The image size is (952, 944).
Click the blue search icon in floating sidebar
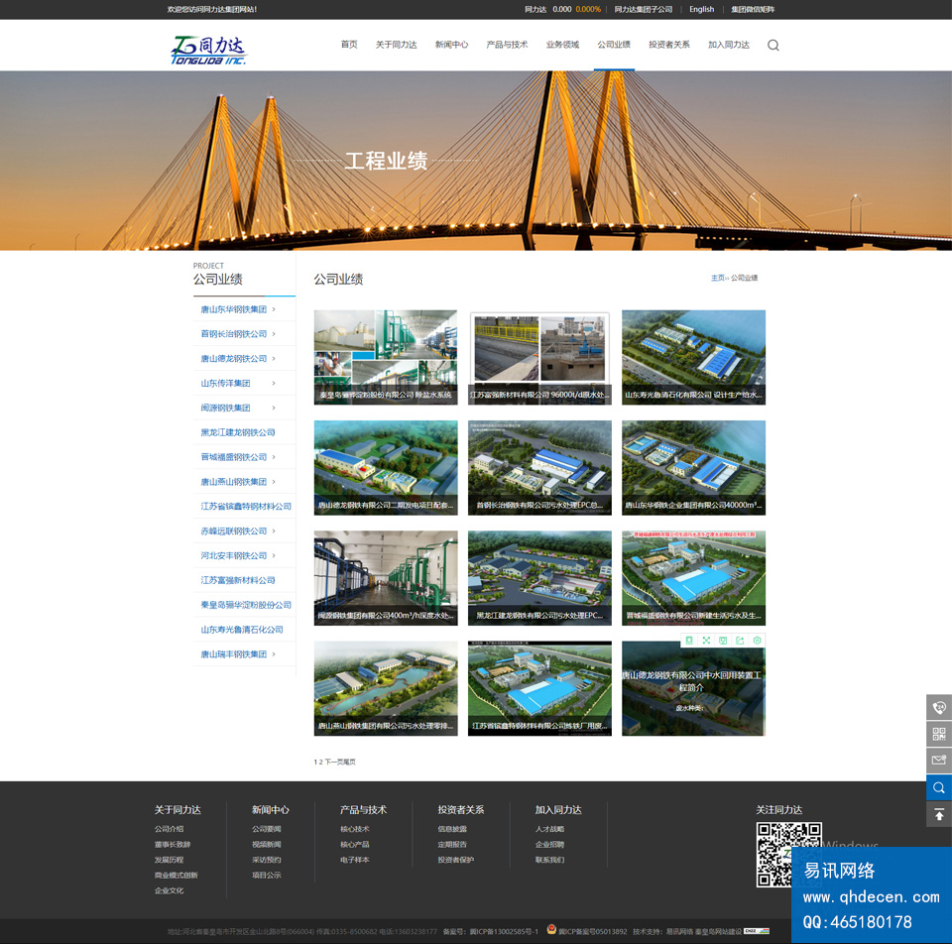pyautogui.click(x=939, y=787)
